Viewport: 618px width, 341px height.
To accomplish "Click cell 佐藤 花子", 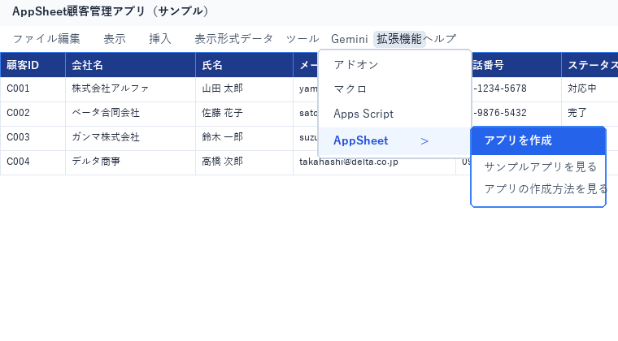I will (245, 114).
